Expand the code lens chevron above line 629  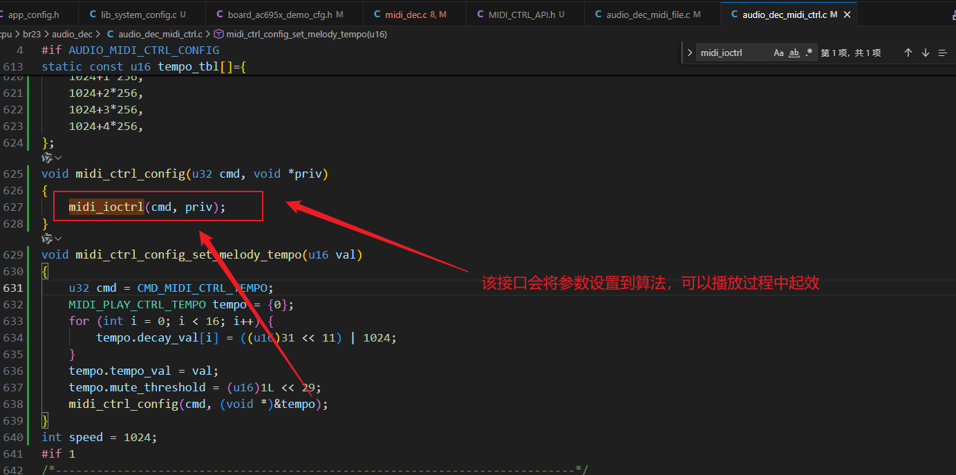click(x=58, y=239)
